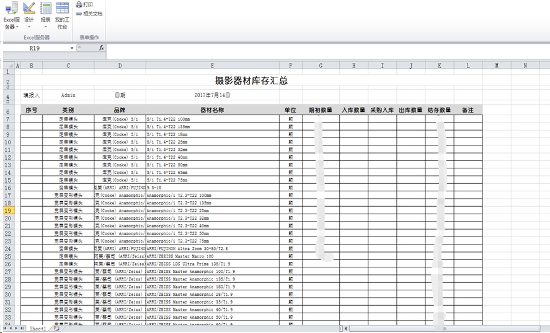Click the Reports (报表) calculator icon

[x=46, y=9]
